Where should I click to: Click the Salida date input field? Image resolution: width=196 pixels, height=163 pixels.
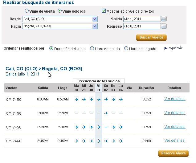pyautogui.click(x=142, y=19)
